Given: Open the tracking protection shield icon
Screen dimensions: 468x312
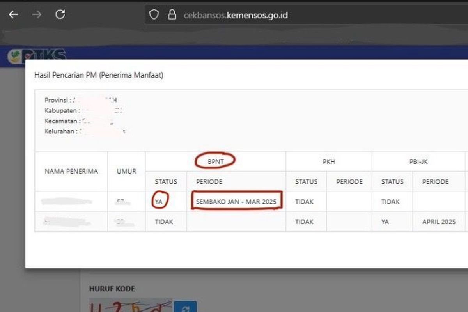Looking at the screenshot, I should point(154,14).
